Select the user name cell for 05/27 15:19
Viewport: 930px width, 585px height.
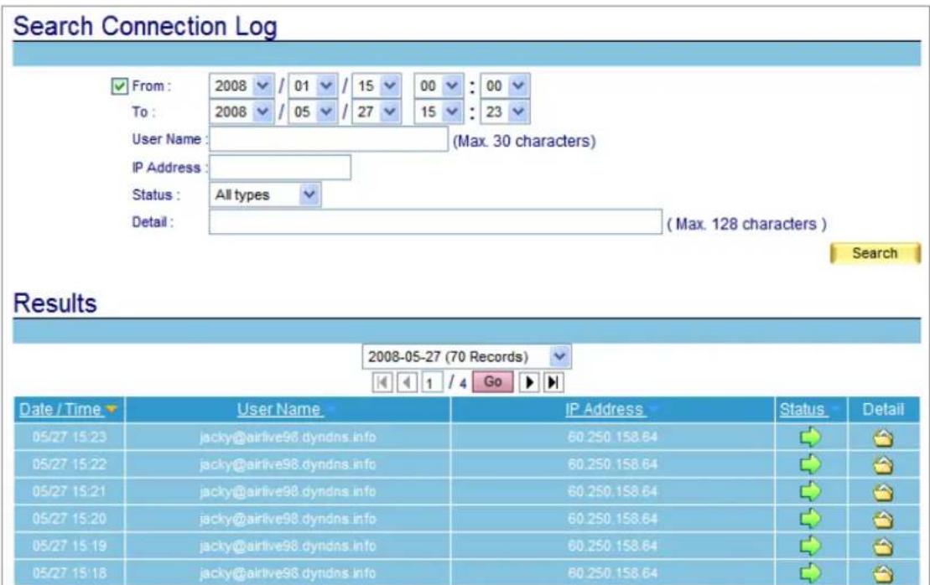click(288, 546)
